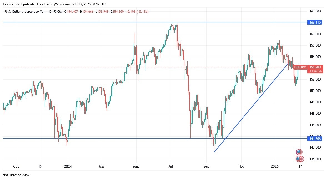The height and width of the screenshot is (180, 327).
Task: Click the 2025 label on time axis
Action: pos(275,166)
